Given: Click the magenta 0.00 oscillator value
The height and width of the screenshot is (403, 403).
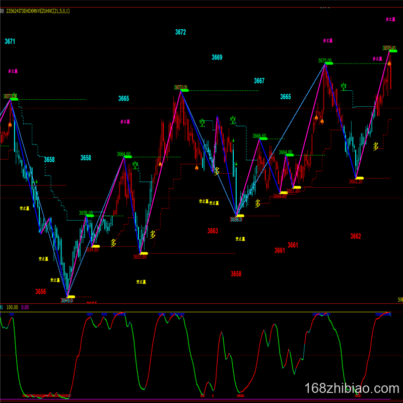Looking at the screenshot, I should (x=25, y=307).
